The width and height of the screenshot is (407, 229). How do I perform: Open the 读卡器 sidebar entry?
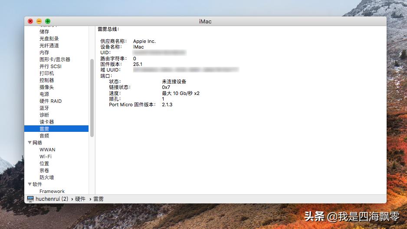47,122
